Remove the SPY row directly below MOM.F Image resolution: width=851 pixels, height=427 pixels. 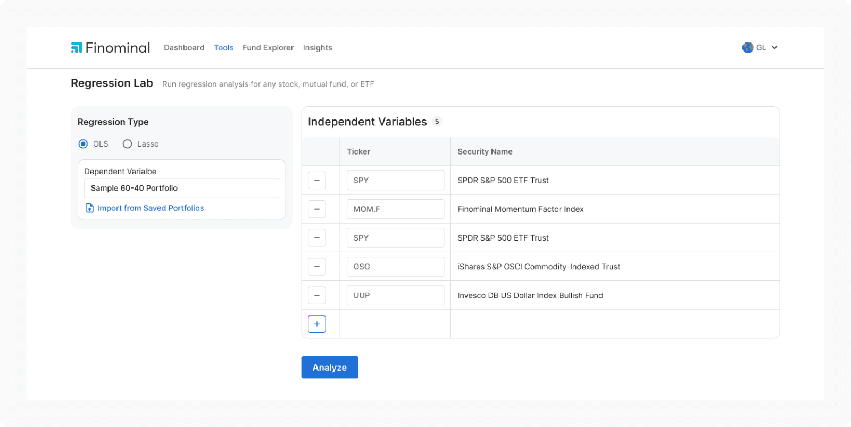[317, 238]
